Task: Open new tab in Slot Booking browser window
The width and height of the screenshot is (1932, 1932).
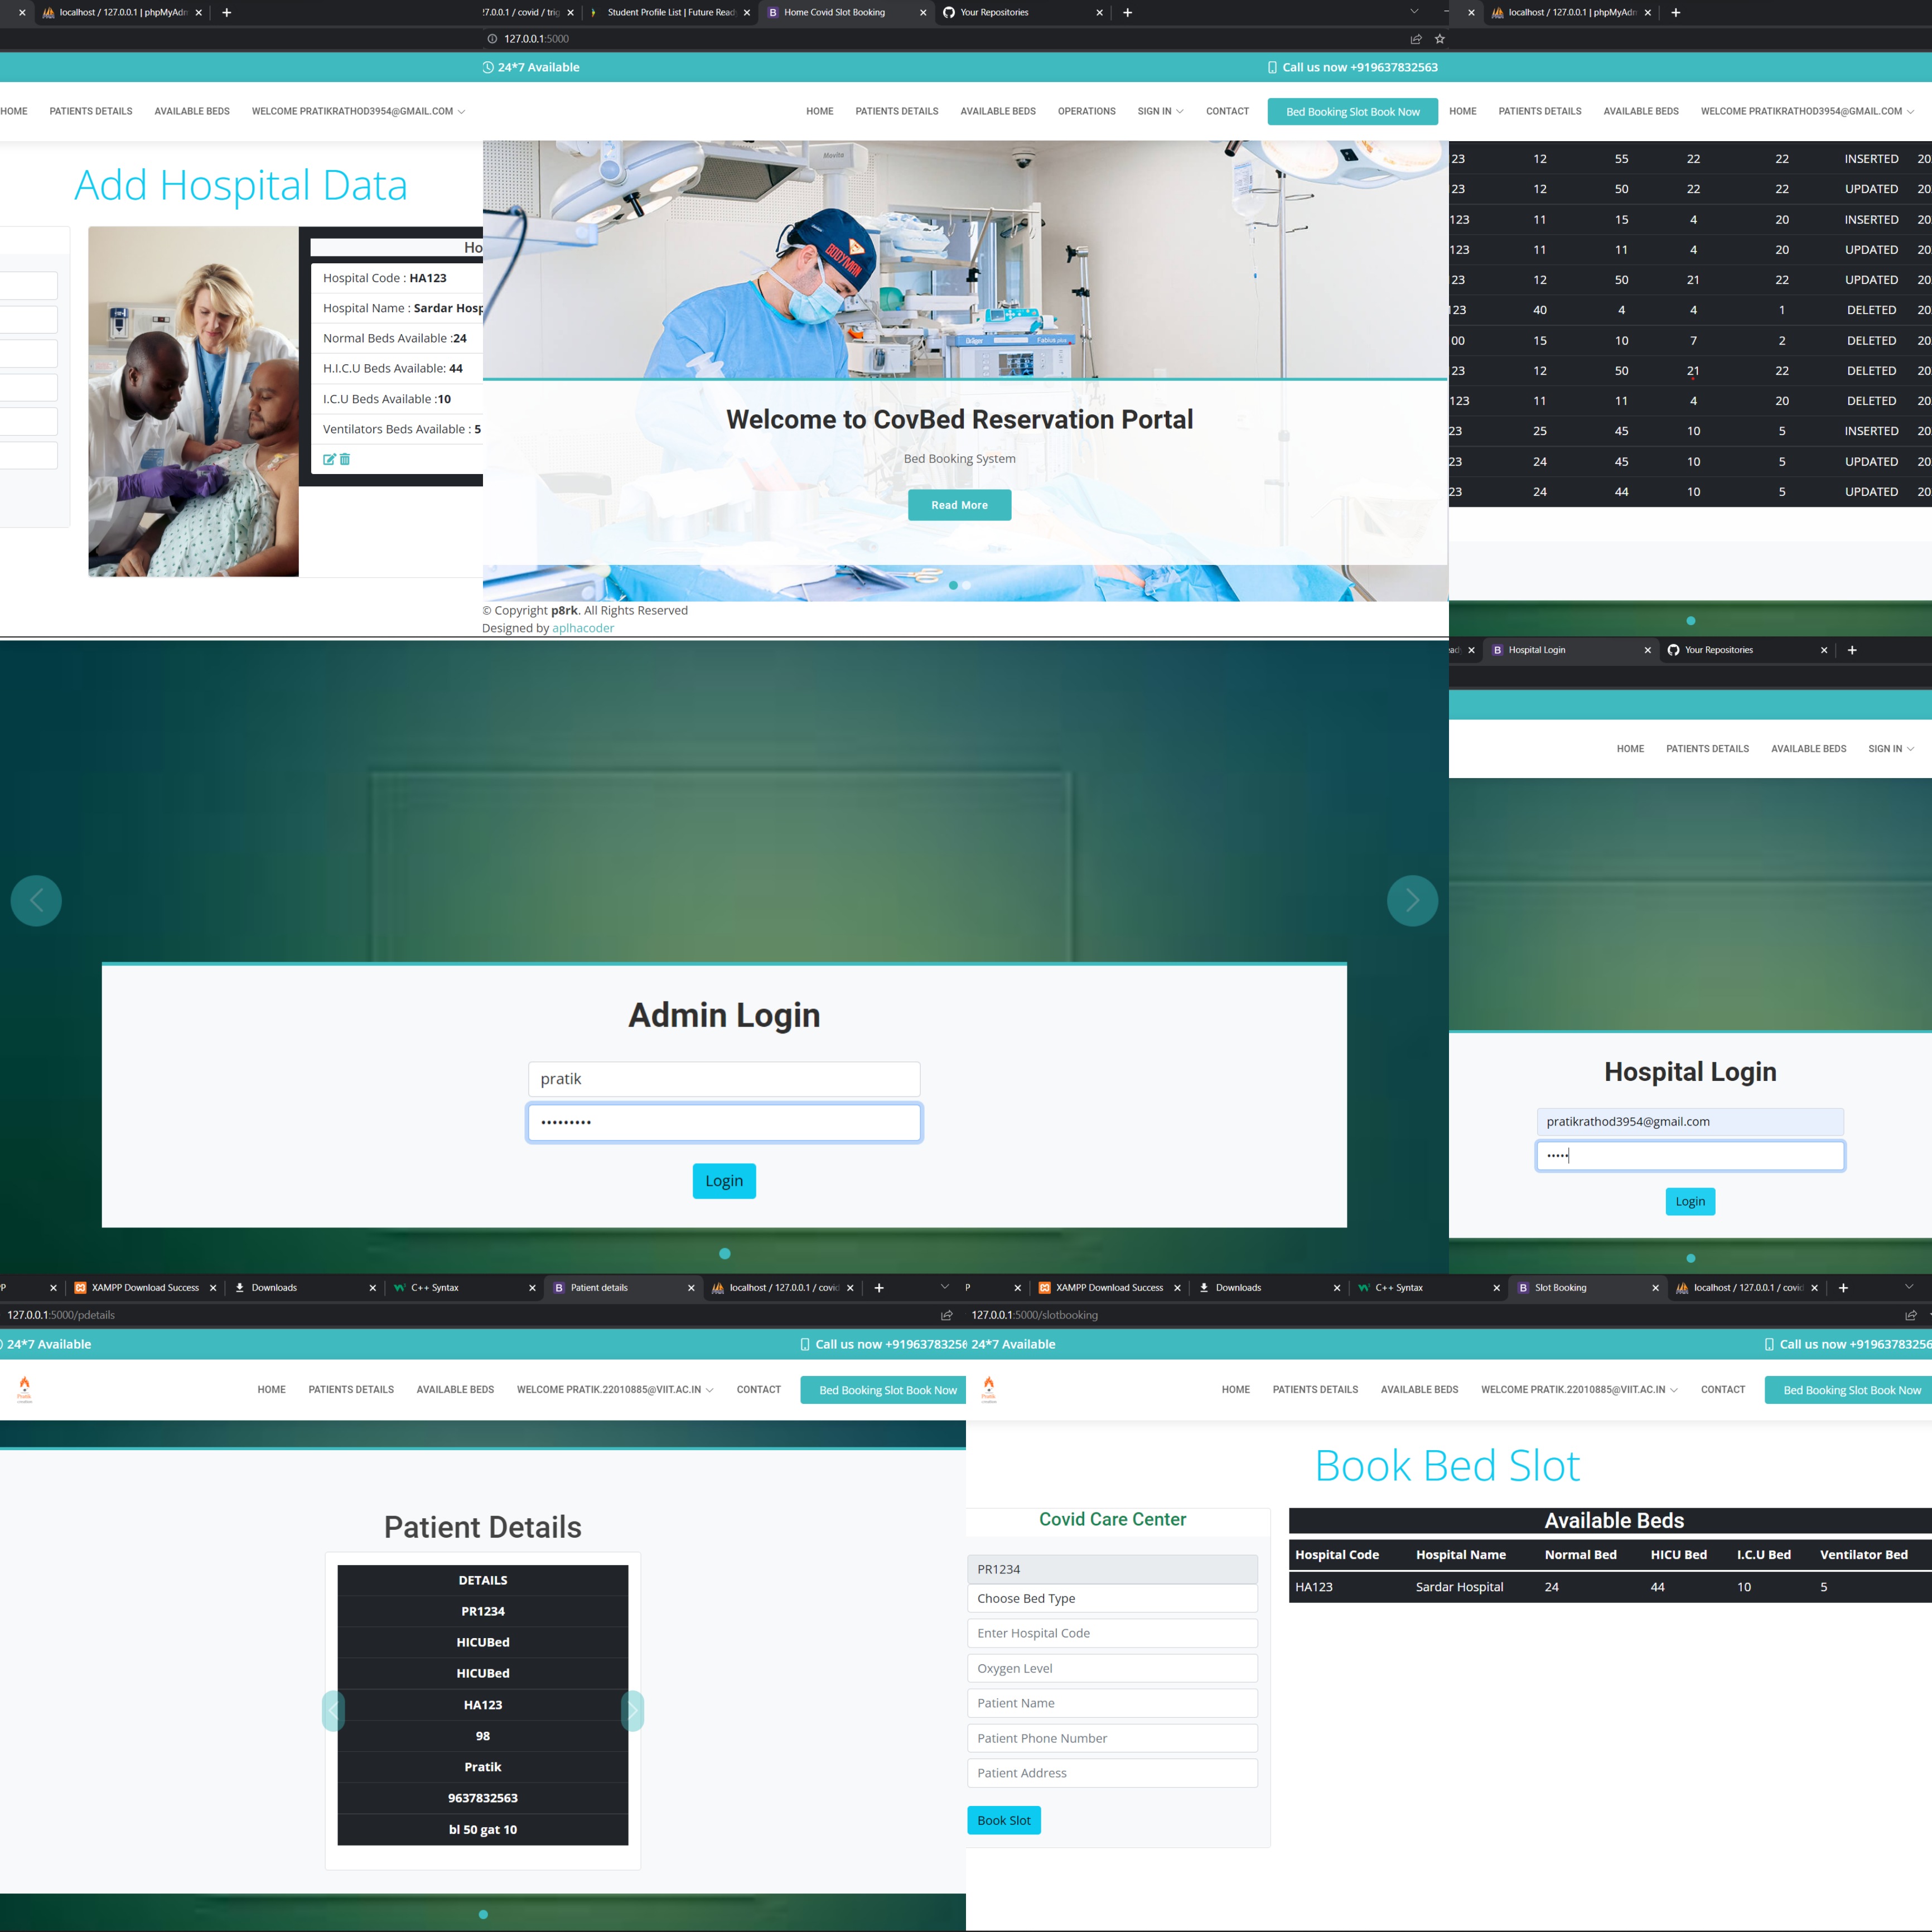Action: click(x=1843, y=1288)
